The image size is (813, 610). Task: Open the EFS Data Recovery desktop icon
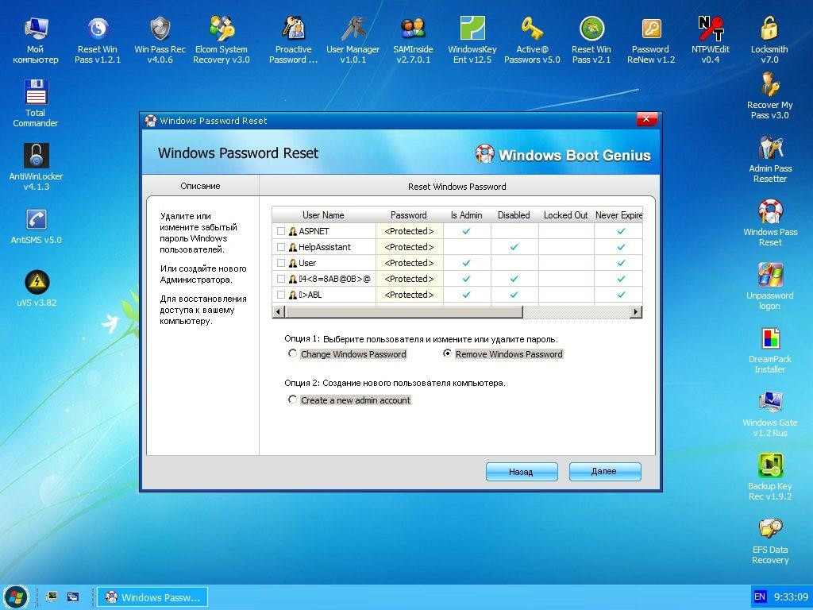click(770, 540)
